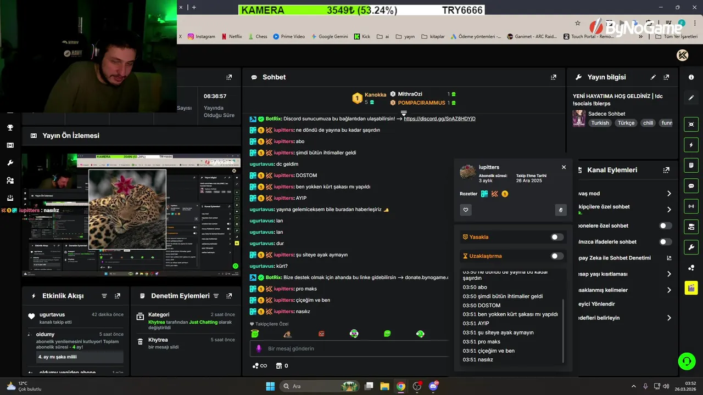Expand takipçilere özel sohbet settings

(669, 210)
